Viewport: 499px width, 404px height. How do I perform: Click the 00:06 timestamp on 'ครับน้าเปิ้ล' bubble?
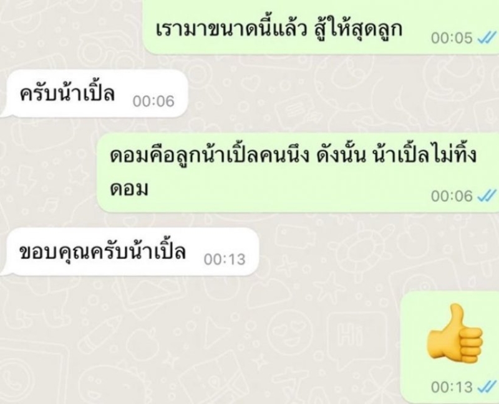[x=153, y=101]
